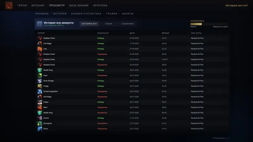Select the История игр tab
The image size is (253, 142).
[x=89, y=24]
